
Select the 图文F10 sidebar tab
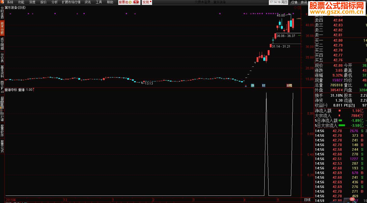[2, 87]
